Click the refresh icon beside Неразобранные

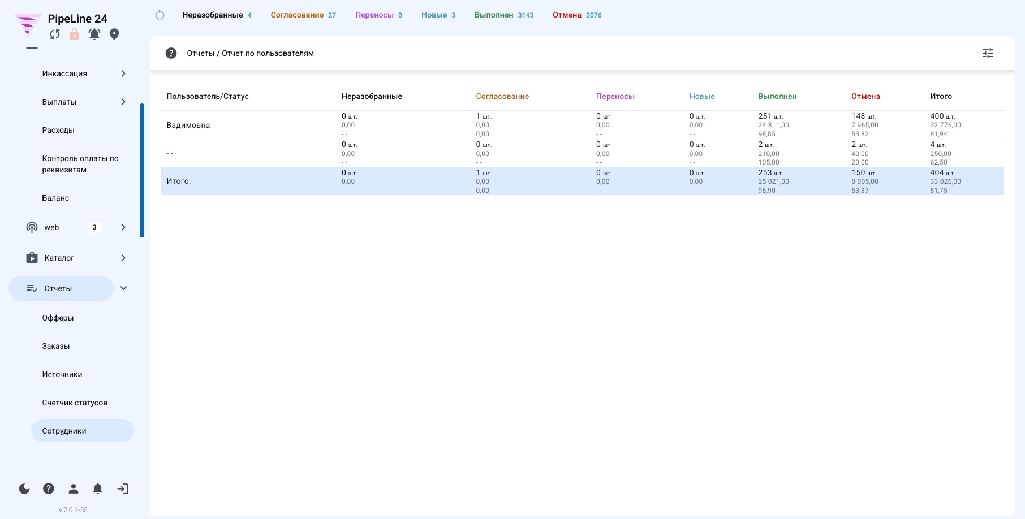160,15
